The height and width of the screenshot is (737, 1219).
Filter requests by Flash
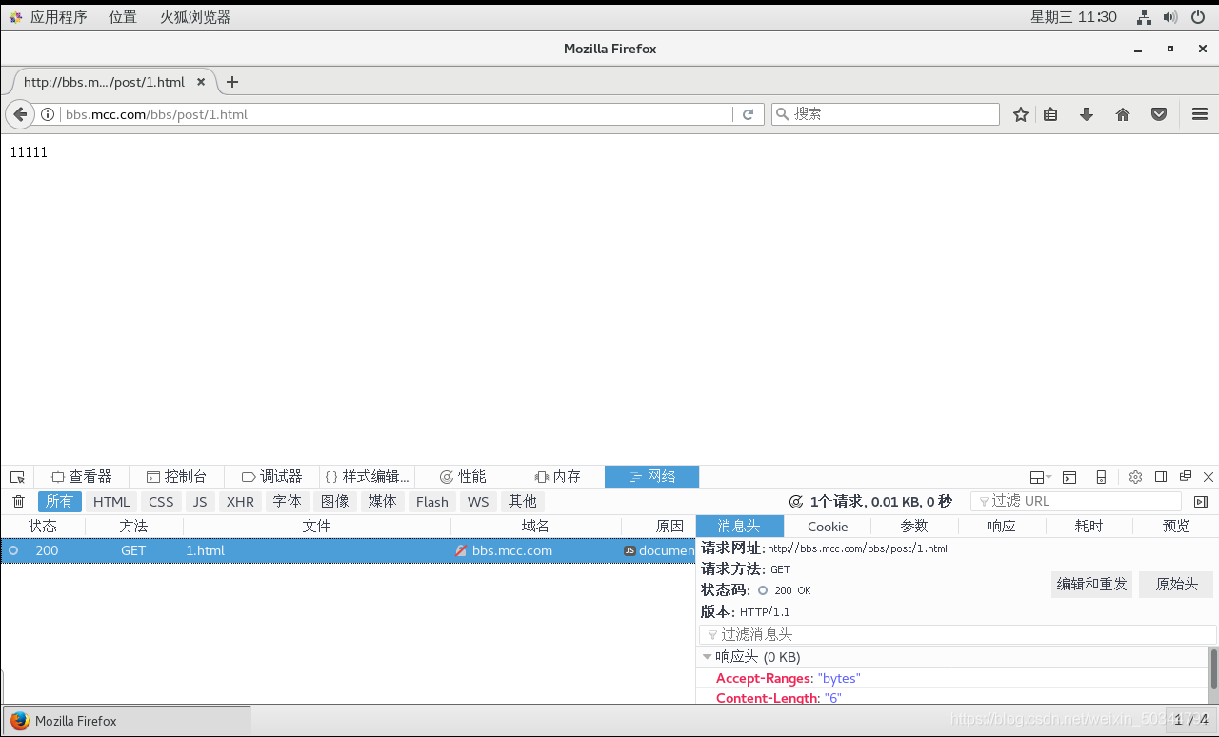pyautogui.click(x=432, y=502)
